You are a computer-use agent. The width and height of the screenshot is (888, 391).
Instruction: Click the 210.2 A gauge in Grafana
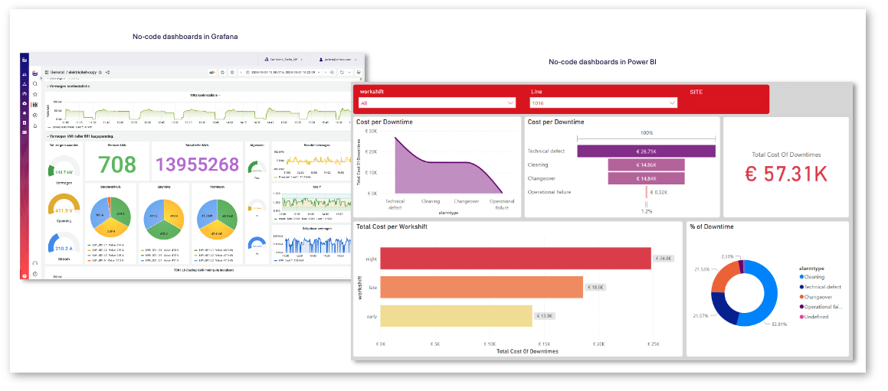coord(65,244)
